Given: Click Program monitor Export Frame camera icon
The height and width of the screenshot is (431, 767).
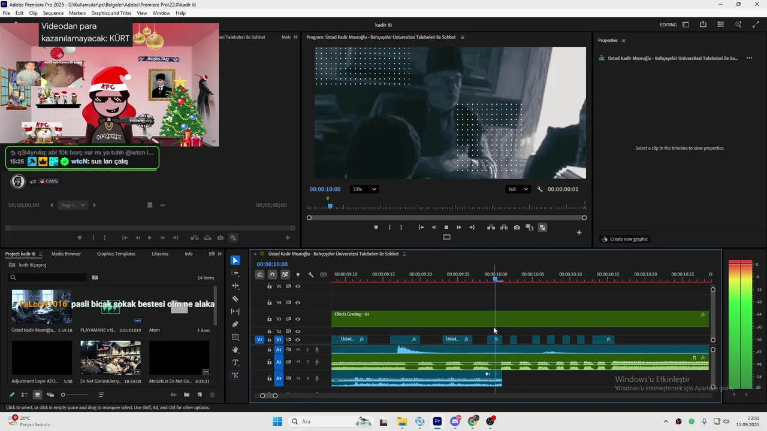Looking at the screenshot, I should point(517,227).
